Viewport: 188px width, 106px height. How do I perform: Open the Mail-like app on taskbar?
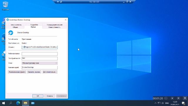coord(33,103)
